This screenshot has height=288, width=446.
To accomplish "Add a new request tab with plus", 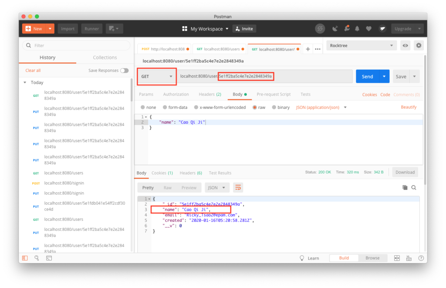I will click(308, 49).
